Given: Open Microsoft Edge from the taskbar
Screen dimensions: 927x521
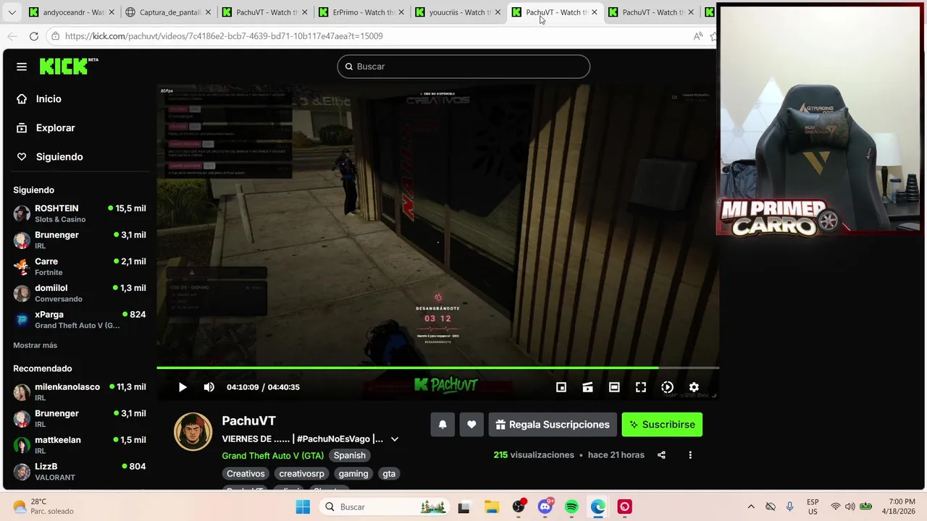Looking at the screenshot, I should pos(598,507).
